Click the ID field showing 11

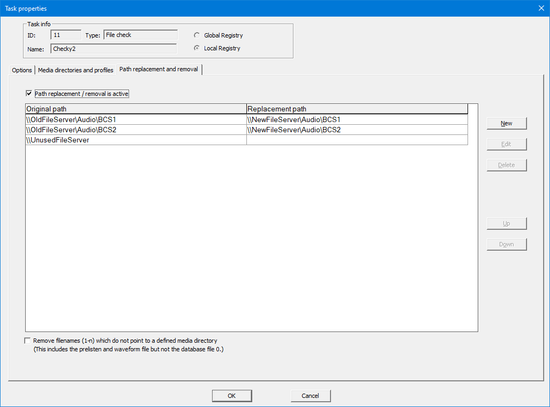point(65,35)
